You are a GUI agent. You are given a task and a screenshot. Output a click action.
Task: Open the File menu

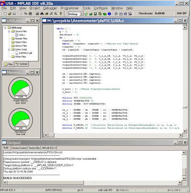(4, 8)
